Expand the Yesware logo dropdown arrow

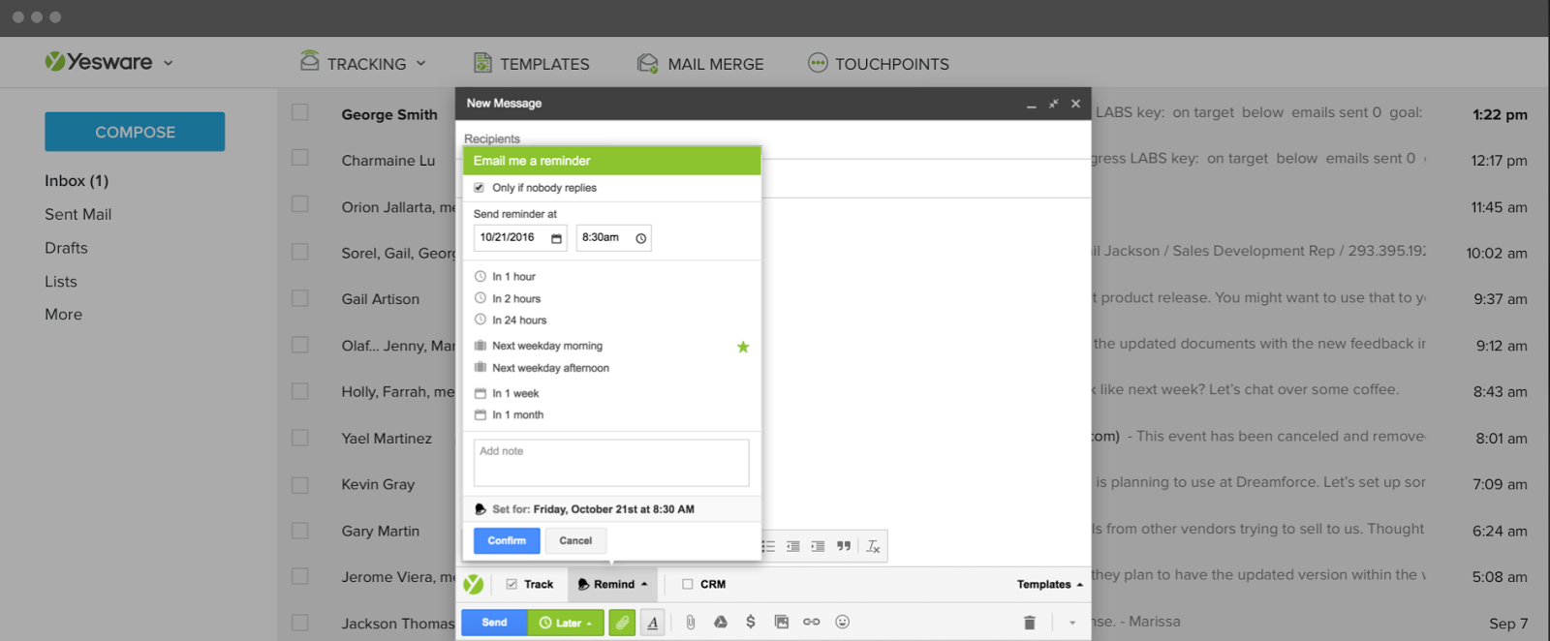click(169, 63)
